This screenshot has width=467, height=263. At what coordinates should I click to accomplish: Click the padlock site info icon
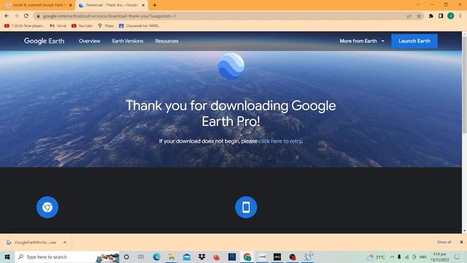[x=38, y=16]
